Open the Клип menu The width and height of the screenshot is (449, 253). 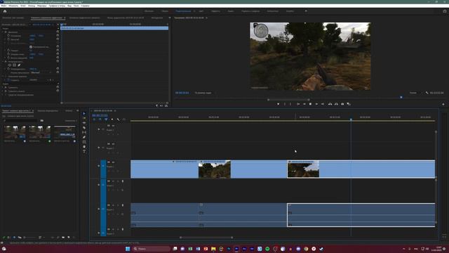pyautogui.click(x=23, y=6)
